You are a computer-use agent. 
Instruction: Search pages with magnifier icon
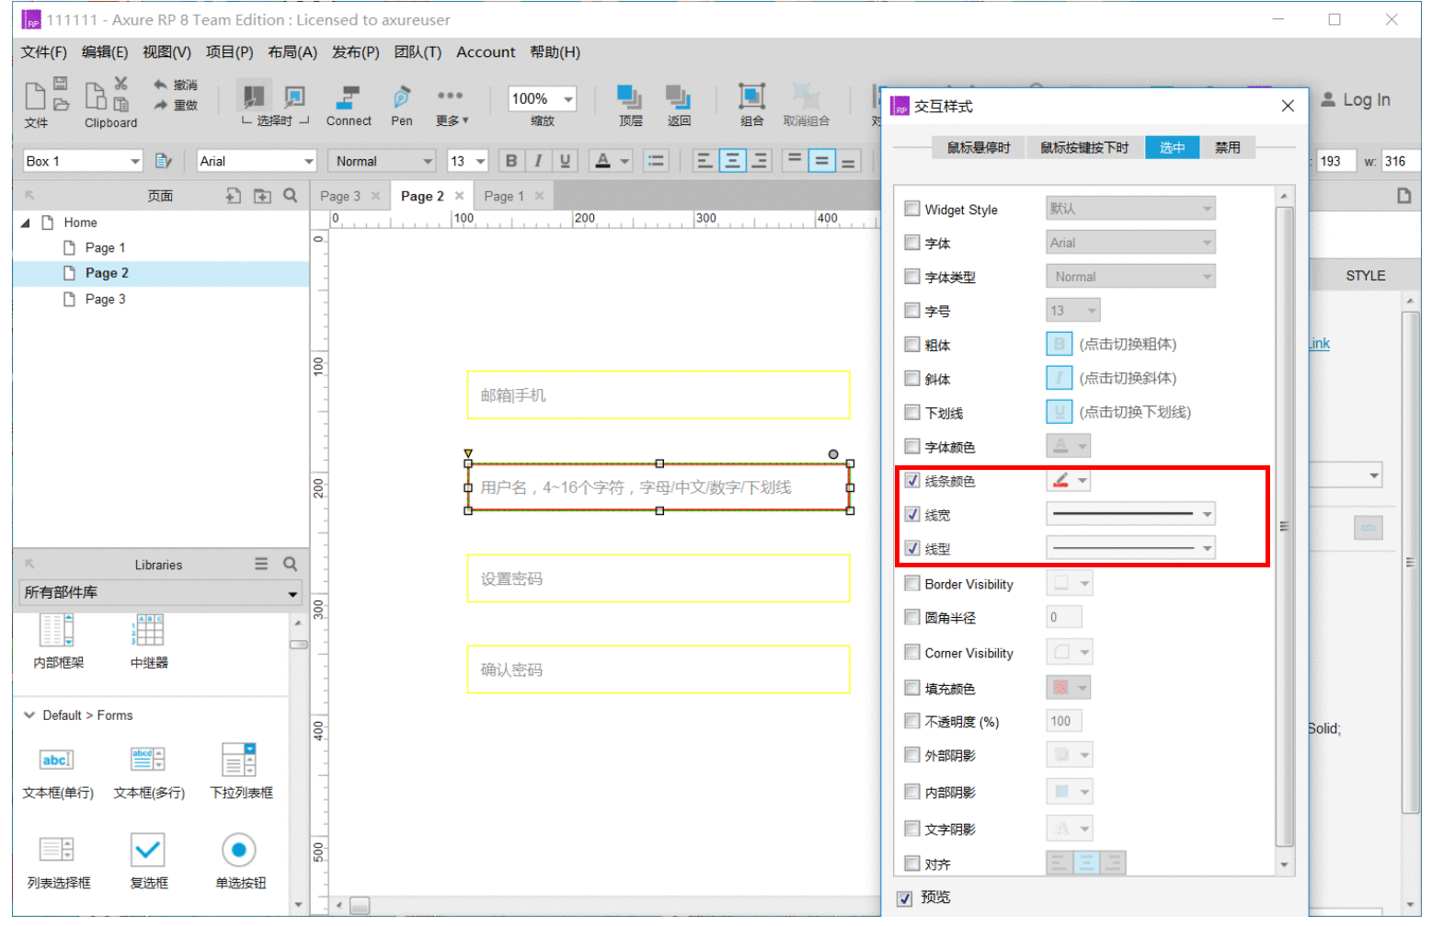point(291,196)
